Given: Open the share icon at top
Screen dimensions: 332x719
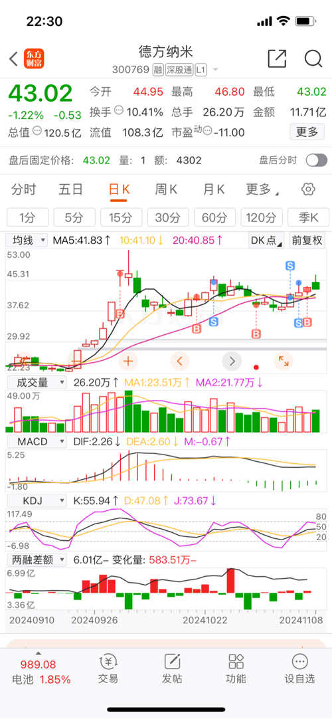Looking at the screenshot, I should pyautogui.click(x=277, y=58).
